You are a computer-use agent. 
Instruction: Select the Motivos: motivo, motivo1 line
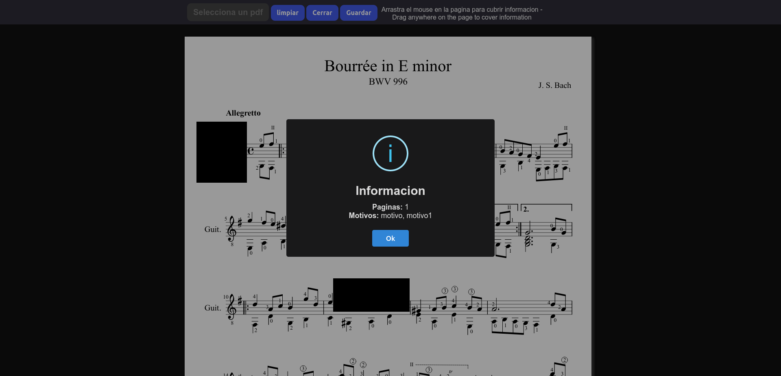390,215
